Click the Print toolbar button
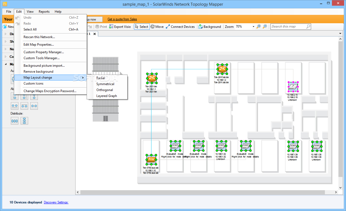 click(101, 26)
